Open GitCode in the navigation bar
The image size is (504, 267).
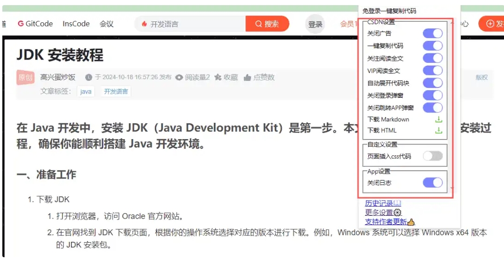pos(35,24)
